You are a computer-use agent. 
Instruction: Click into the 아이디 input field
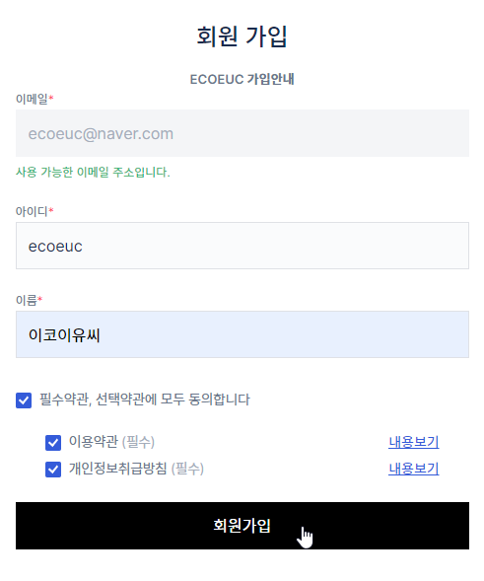pos(242,246)
